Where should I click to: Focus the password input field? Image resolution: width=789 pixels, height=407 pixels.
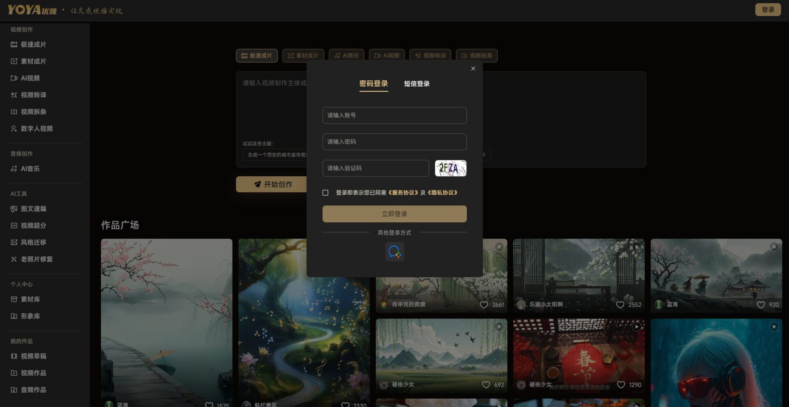tap(394, 142)
